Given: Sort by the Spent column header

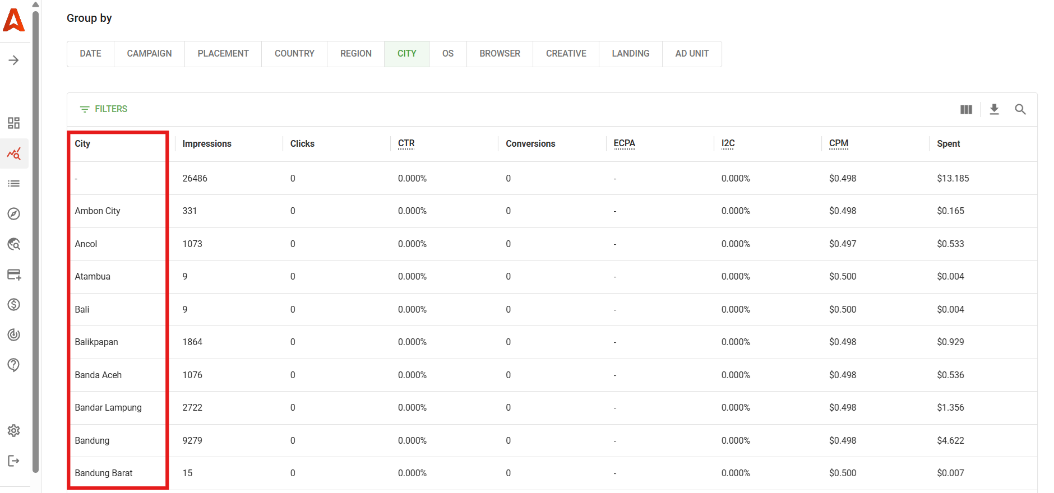Looking at the screenshot, I should point(948,144).
